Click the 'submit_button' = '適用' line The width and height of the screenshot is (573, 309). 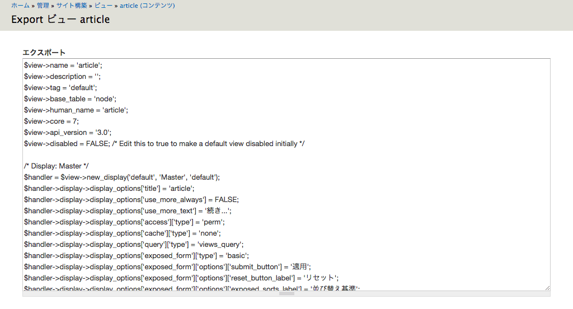click(x=168, y=267)
